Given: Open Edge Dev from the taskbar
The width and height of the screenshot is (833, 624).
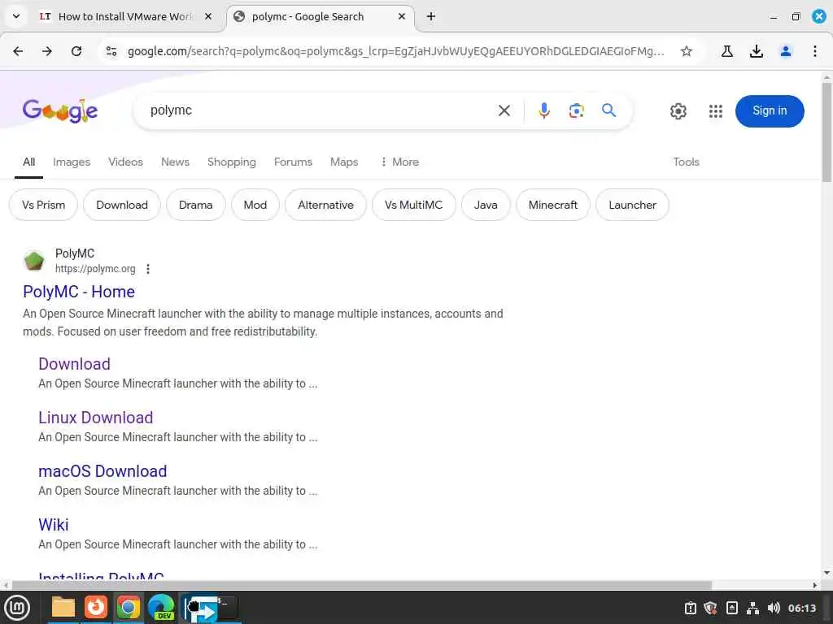Looking at the screenshot, I should pos(161,608).
